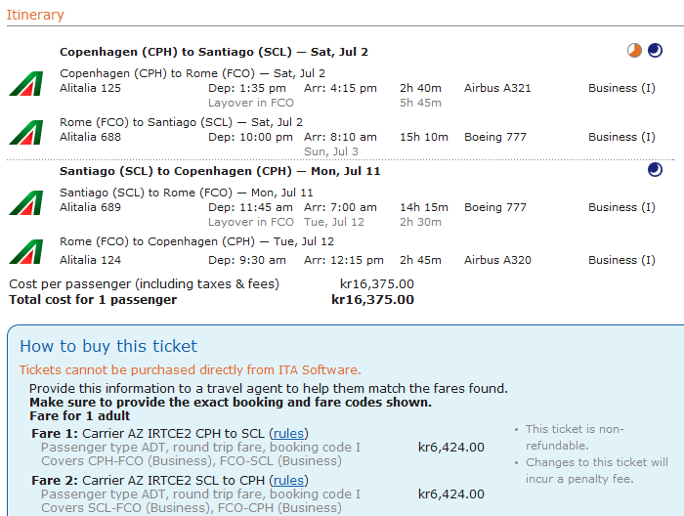
Task: Click the 'Layover in FCO' text under Alitalia 125
Action: coord(251,103)
